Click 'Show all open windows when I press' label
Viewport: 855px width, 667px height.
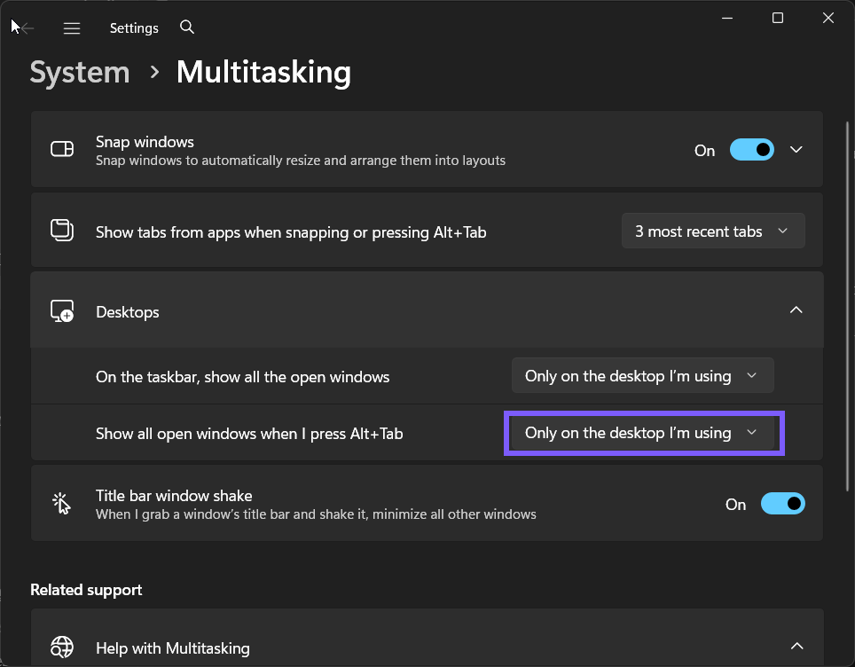(249, 434)
